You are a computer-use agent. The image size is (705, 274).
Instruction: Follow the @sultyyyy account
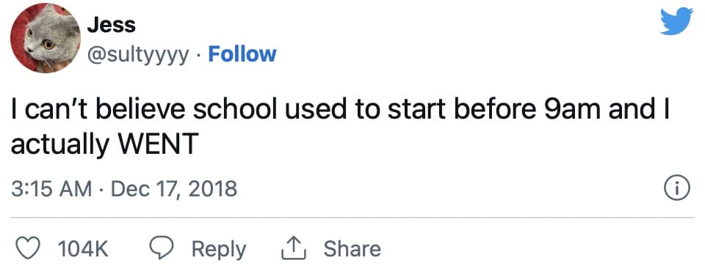[x=242, y=54]
